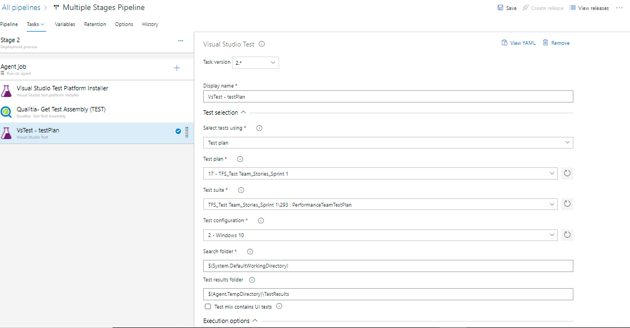Click the Save icon in top toolbar

[x=501, y=8]
